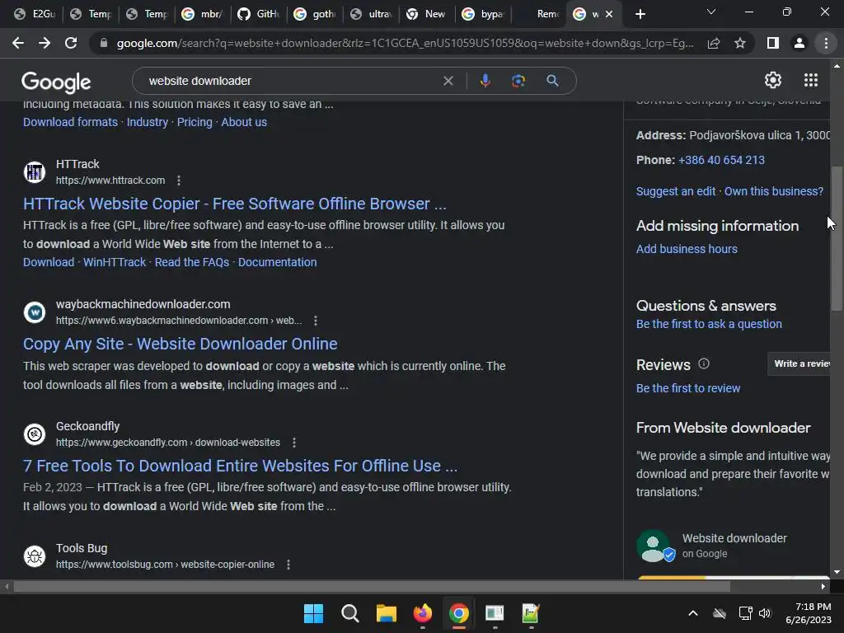The image size is (844, 633).
Task: Open more options for waybackmachinedownloader result
Action: pos(316,321)
